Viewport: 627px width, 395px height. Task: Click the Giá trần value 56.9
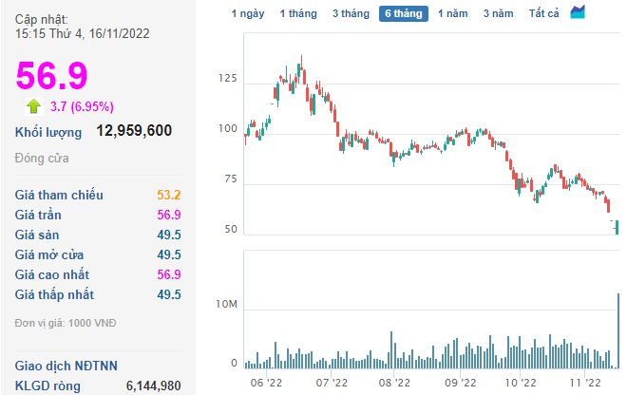pos(169,215)
